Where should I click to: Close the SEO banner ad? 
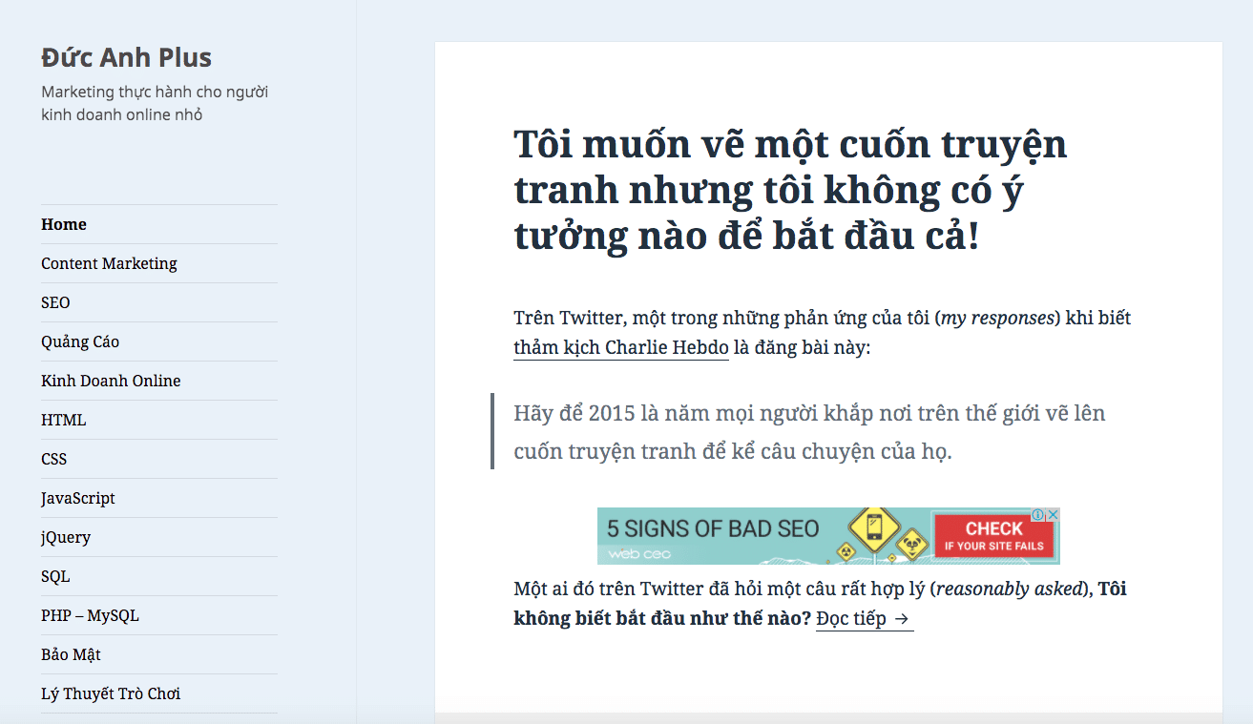(x=1053, y=515)
